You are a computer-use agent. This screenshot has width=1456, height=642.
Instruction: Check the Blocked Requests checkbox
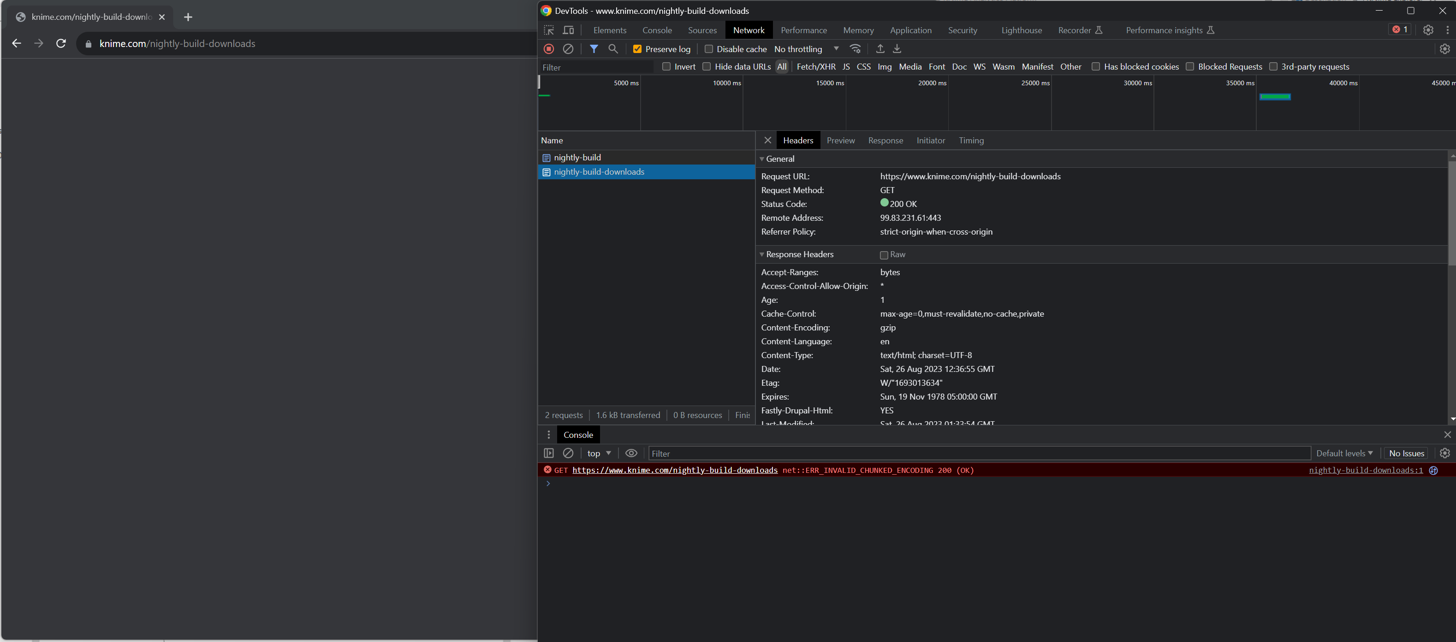(1190, 67)
